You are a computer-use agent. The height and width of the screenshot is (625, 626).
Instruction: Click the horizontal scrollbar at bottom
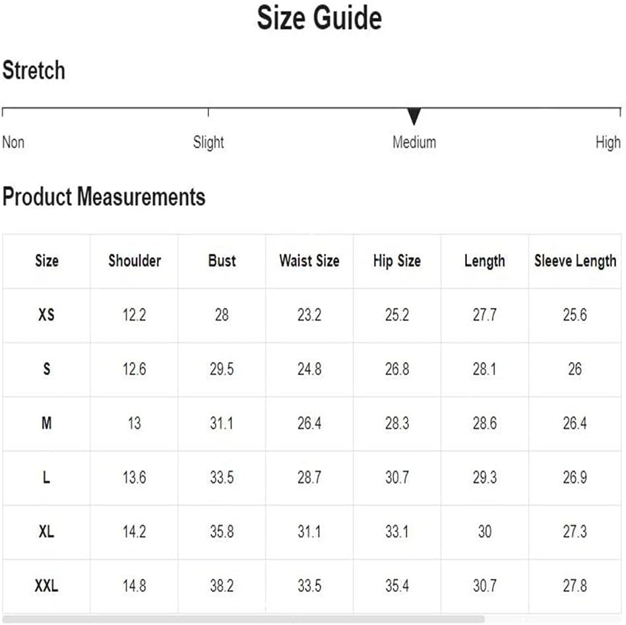[243, 619]
